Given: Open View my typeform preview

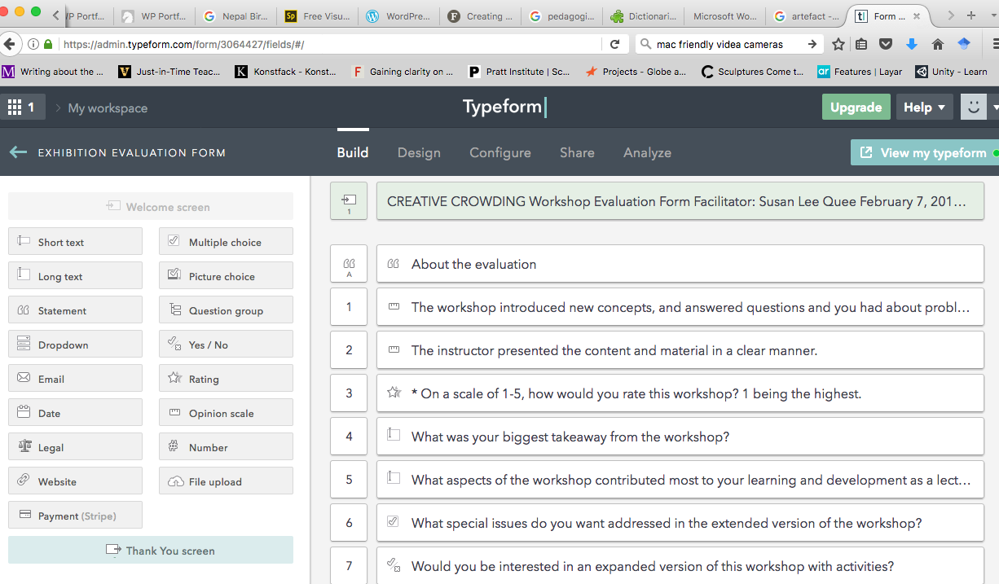Looking at the screenshot, I should click(924, 152).
